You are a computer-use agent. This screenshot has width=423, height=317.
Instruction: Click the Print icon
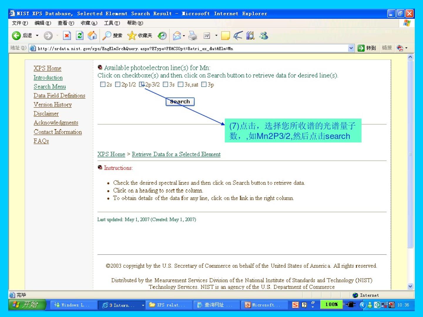[x=193, y=36]
